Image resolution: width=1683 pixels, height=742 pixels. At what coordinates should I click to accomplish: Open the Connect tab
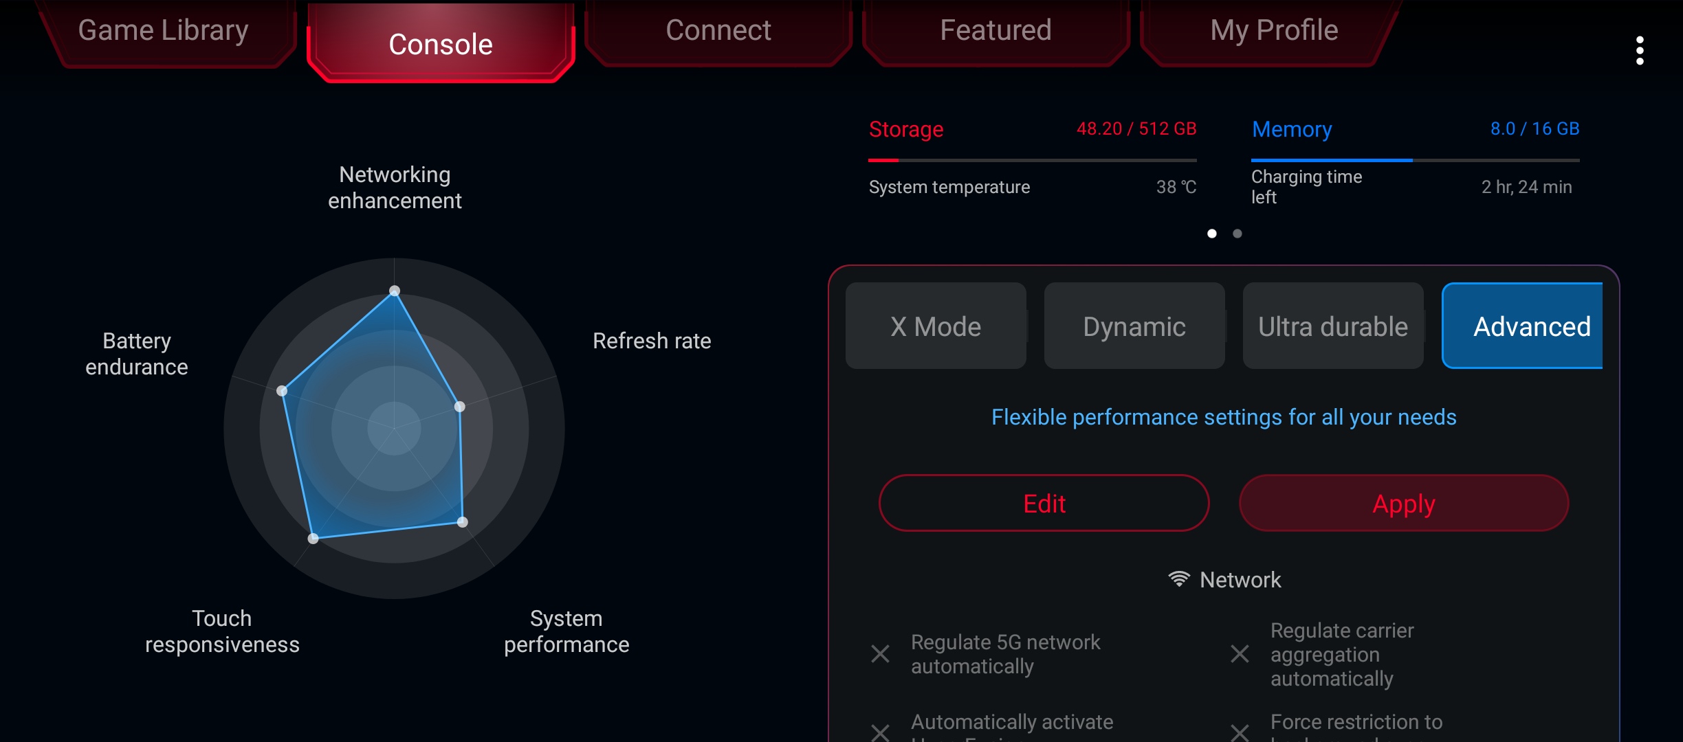point(718,30)
